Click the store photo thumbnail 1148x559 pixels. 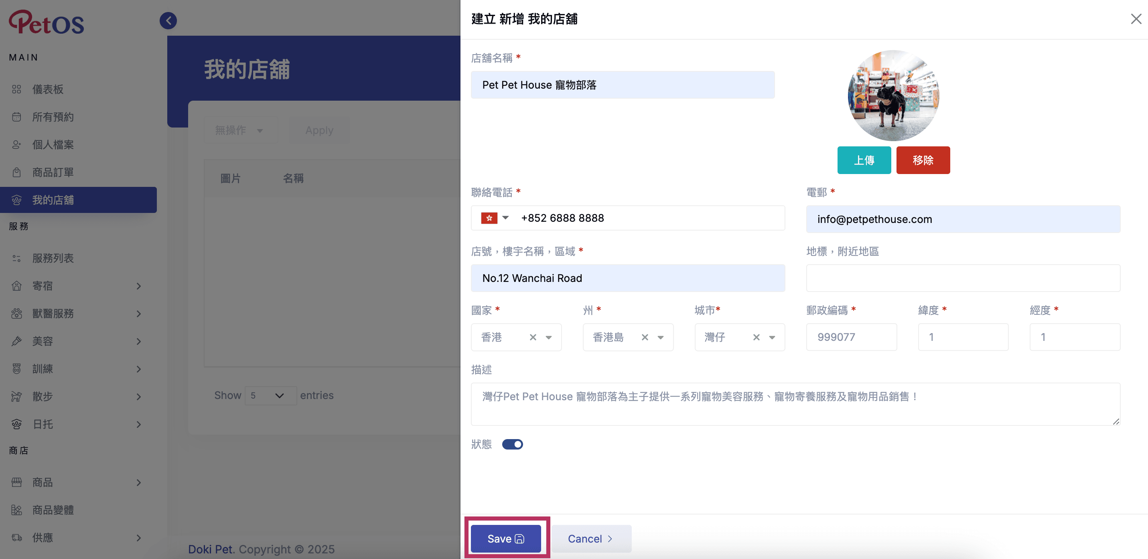(894, 95)
